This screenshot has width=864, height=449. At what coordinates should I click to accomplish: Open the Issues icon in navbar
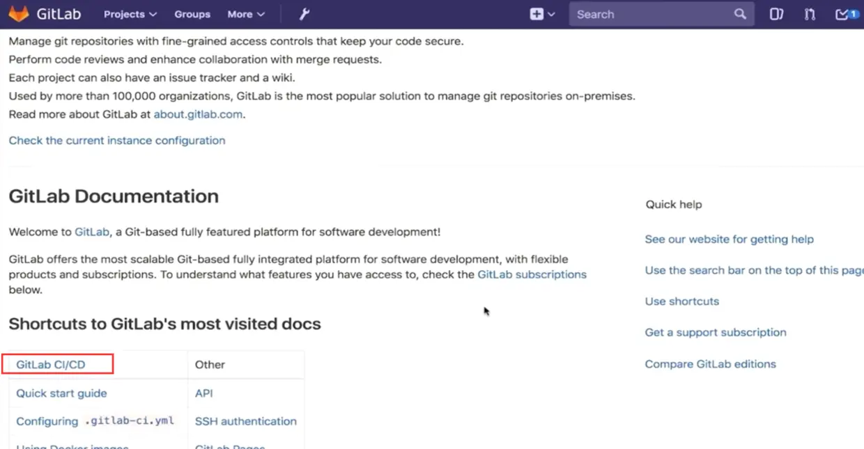click(x=776, y=14)
